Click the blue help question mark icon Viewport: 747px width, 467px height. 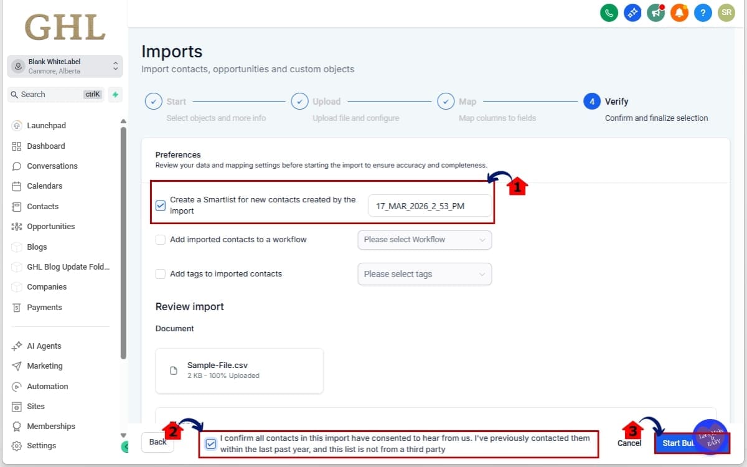pos(703,12)
